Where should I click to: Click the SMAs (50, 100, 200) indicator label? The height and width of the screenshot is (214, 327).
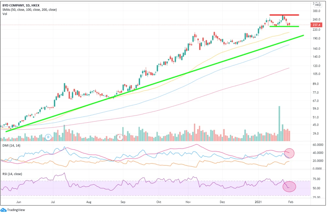[x=29, y=9]
